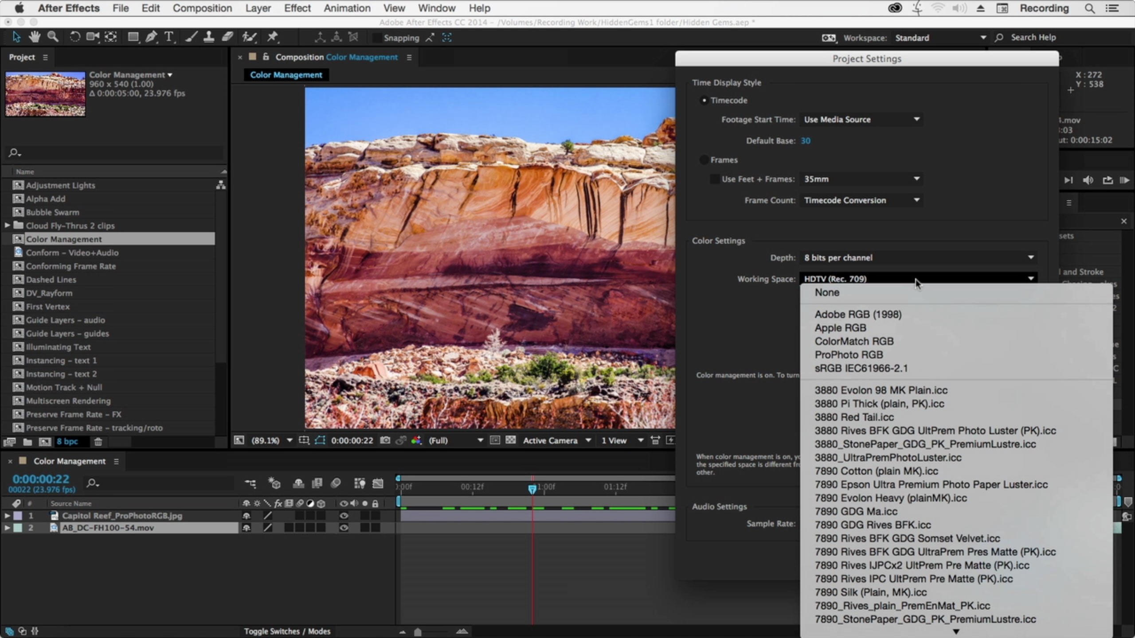Viewport: 1135px width, 638px height.
Task: Choose Adobe RGB (1998) from working space list
Action: 858,315
